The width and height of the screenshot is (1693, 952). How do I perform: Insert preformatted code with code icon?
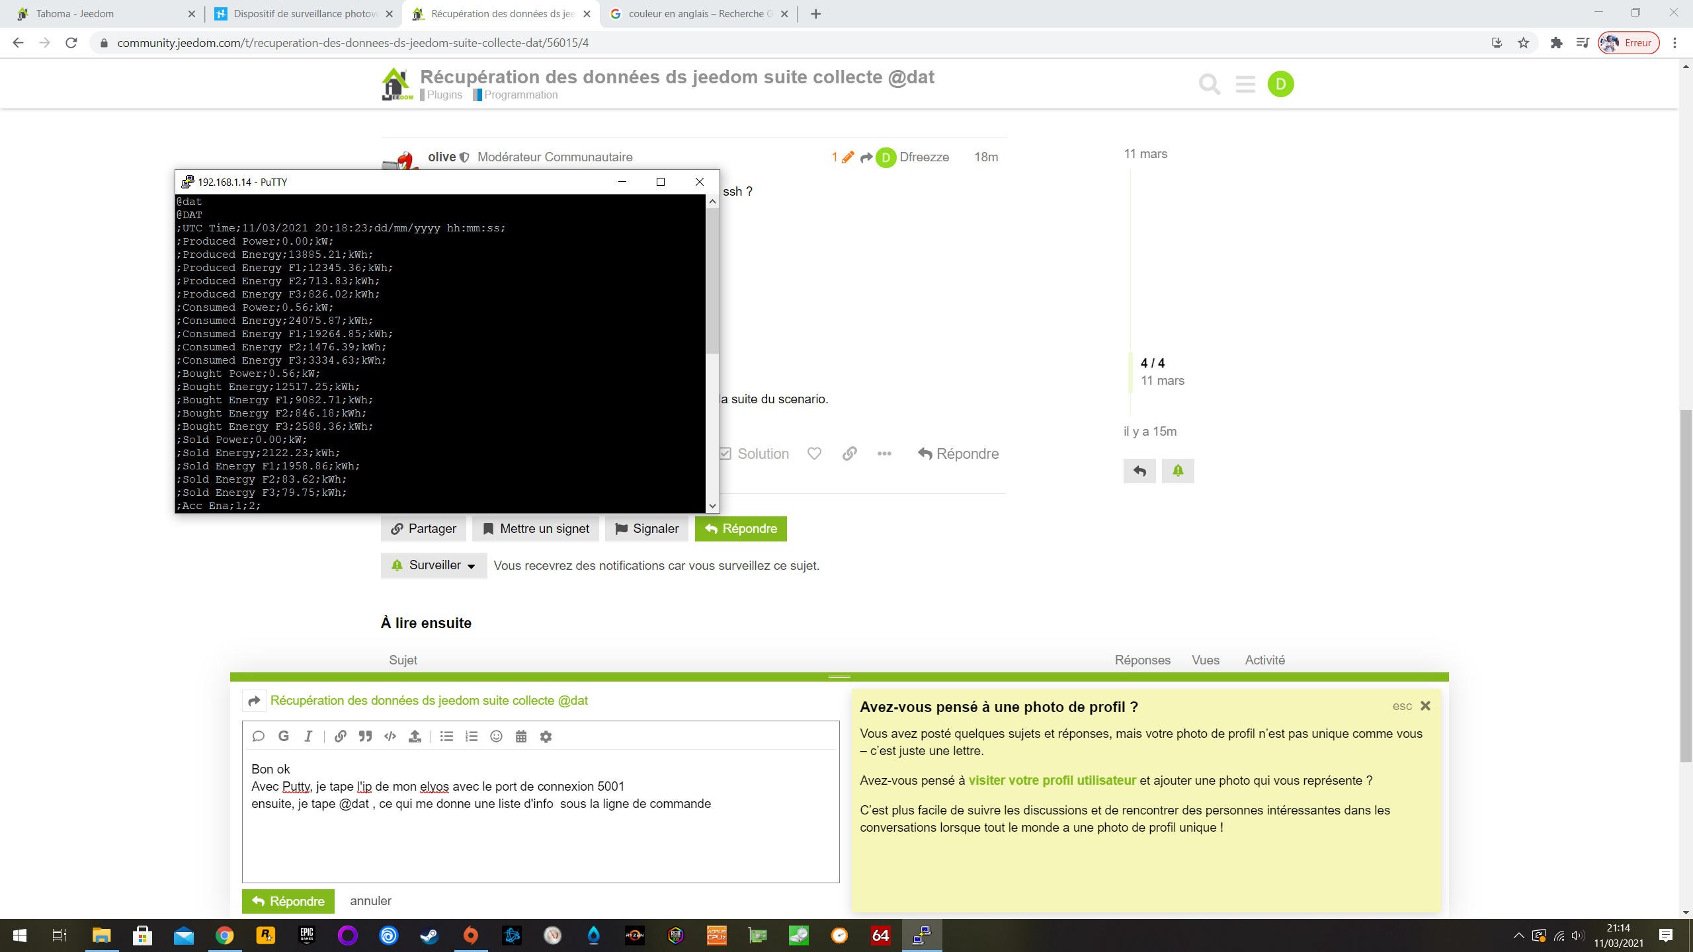390,736
